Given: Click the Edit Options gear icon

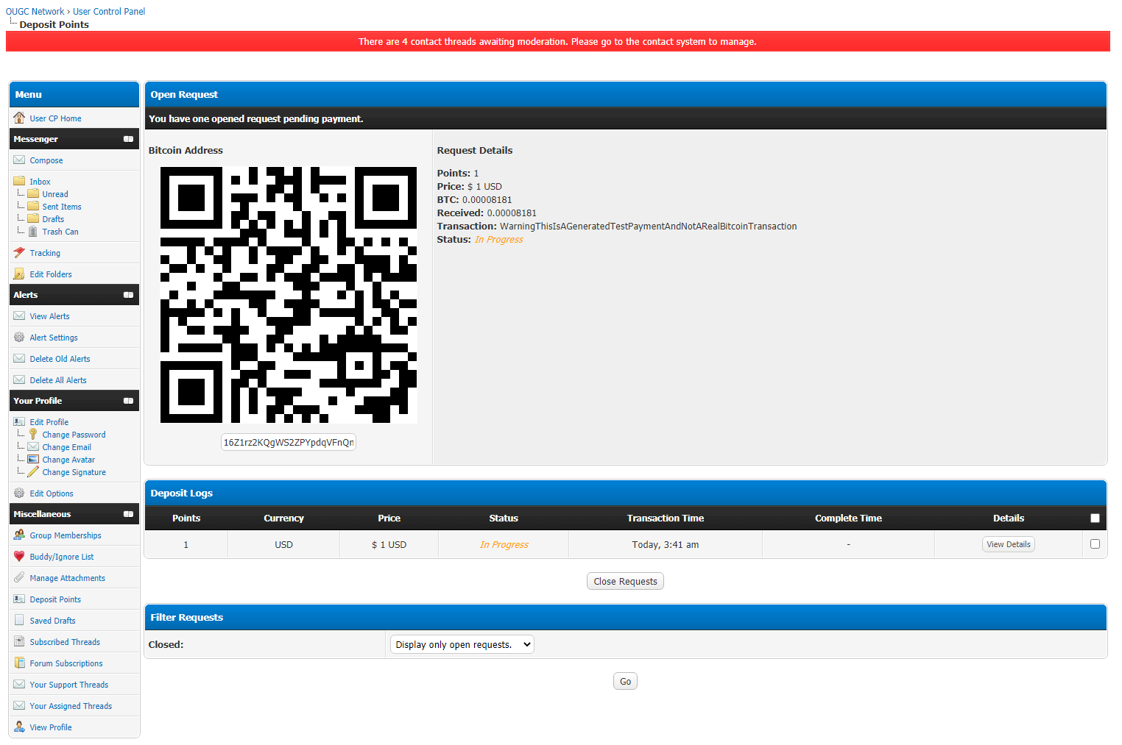Looking at the screenshot, I should [19, 493].
